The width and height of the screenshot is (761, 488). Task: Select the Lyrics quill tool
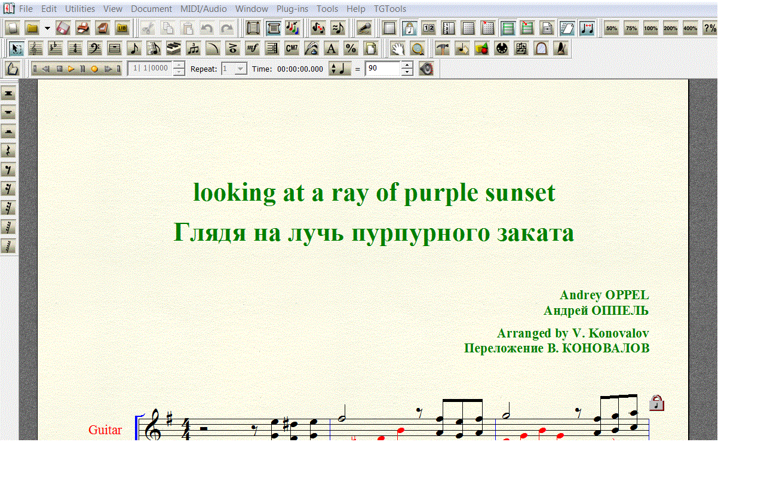tap(312, 48)
